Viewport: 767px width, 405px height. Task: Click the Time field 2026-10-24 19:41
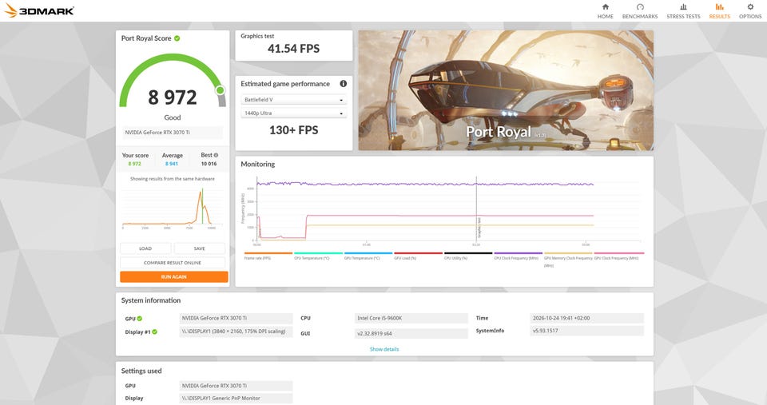587,319
